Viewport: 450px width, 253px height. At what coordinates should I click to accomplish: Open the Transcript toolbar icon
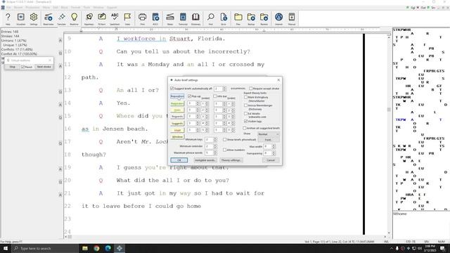point(183,19)
